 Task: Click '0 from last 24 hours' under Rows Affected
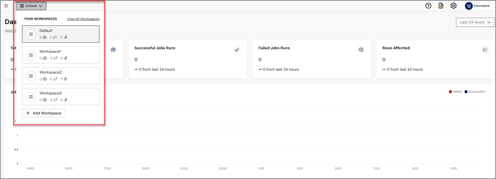405,70
